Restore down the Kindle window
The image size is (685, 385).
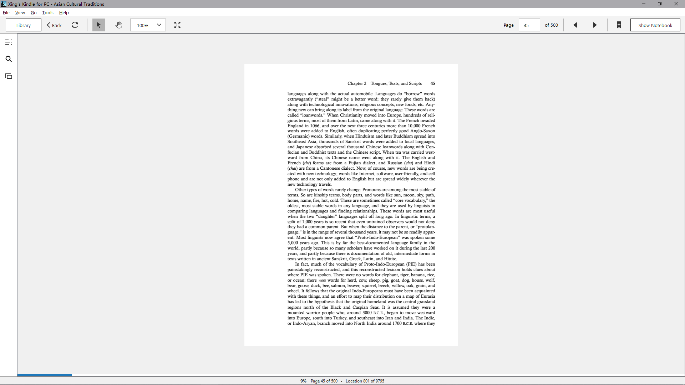click(660, 4)
